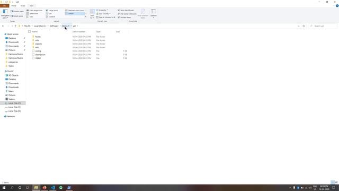Viewport: 339px width, 191px height.
Task: Click Size all columns to fit
Action: click(x=105, y=17)
